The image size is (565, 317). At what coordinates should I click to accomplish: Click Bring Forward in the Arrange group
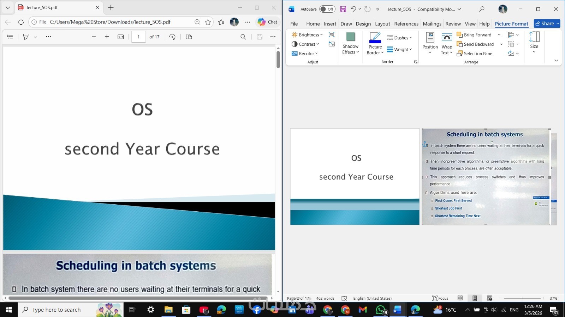point(474,35)
